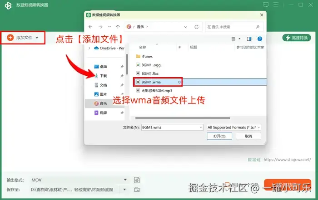Screen dimensions: 318x200
Task: Click the 打开(O) button
Action: click(219, 136)
